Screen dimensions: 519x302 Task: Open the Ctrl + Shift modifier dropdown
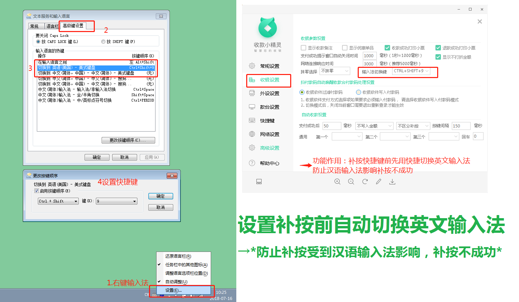(x=58, y=201)
